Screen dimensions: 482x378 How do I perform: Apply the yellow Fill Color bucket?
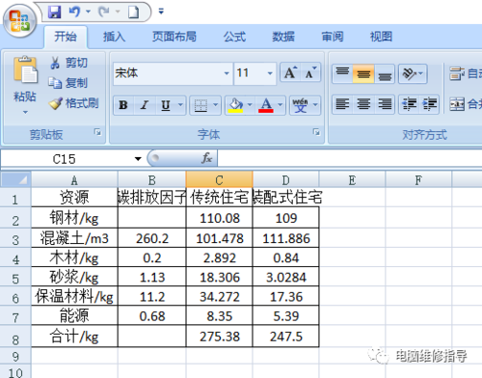point(235,105)
